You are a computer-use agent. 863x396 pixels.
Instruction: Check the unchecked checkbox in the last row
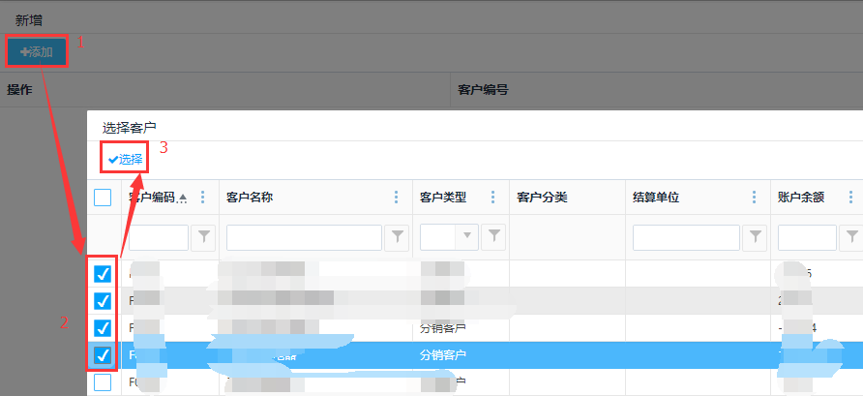coord(103,382)
